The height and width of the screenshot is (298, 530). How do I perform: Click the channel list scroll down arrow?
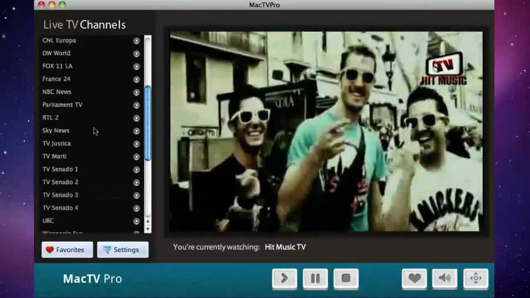point(148,228)
